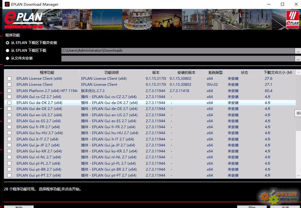Sort by 功能说明 column header

click(112, 72)
